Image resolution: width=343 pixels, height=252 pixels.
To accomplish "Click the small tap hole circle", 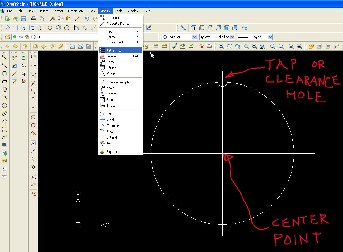I will [x=223, y=82].
